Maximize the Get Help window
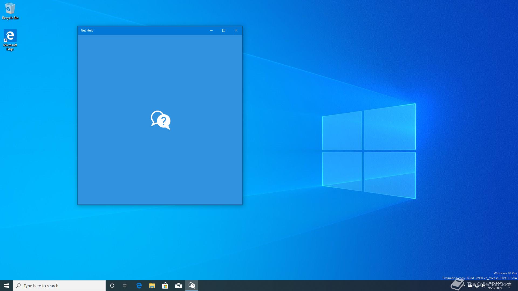Viewport: 518px width, 291px height. [x=224, y=30]
